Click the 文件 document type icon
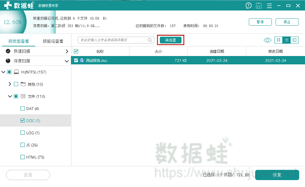305x187 pixels. coord(23,96)
